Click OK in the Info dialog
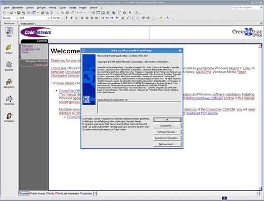The image size is (264, 201). [x=167, y=119]
